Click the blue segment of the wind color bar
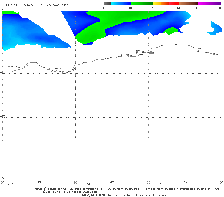The width and height of the screenshot is (224, 197). (x=121, y=4)
